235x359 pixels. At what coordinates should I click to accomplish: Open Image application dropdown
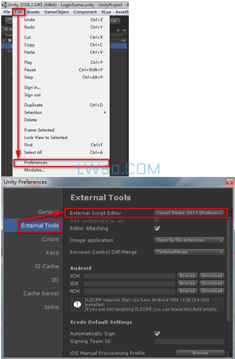pos(189,240)
